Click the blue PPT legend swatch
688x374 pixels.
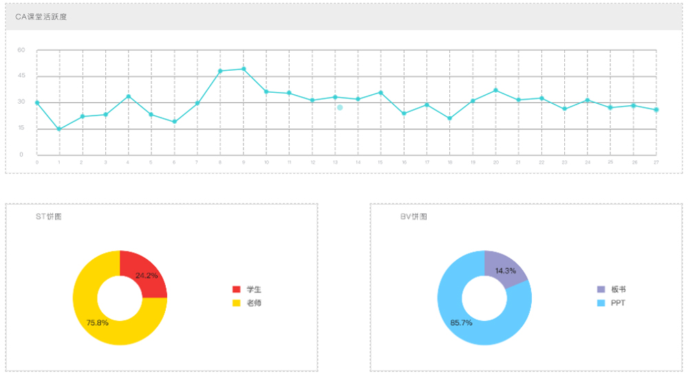(x=601, y=302)
